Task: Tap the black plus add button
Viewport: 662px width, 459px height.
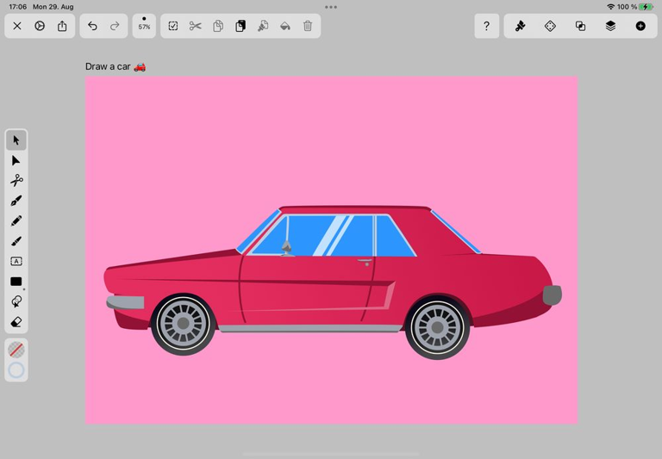Action: 640,26
